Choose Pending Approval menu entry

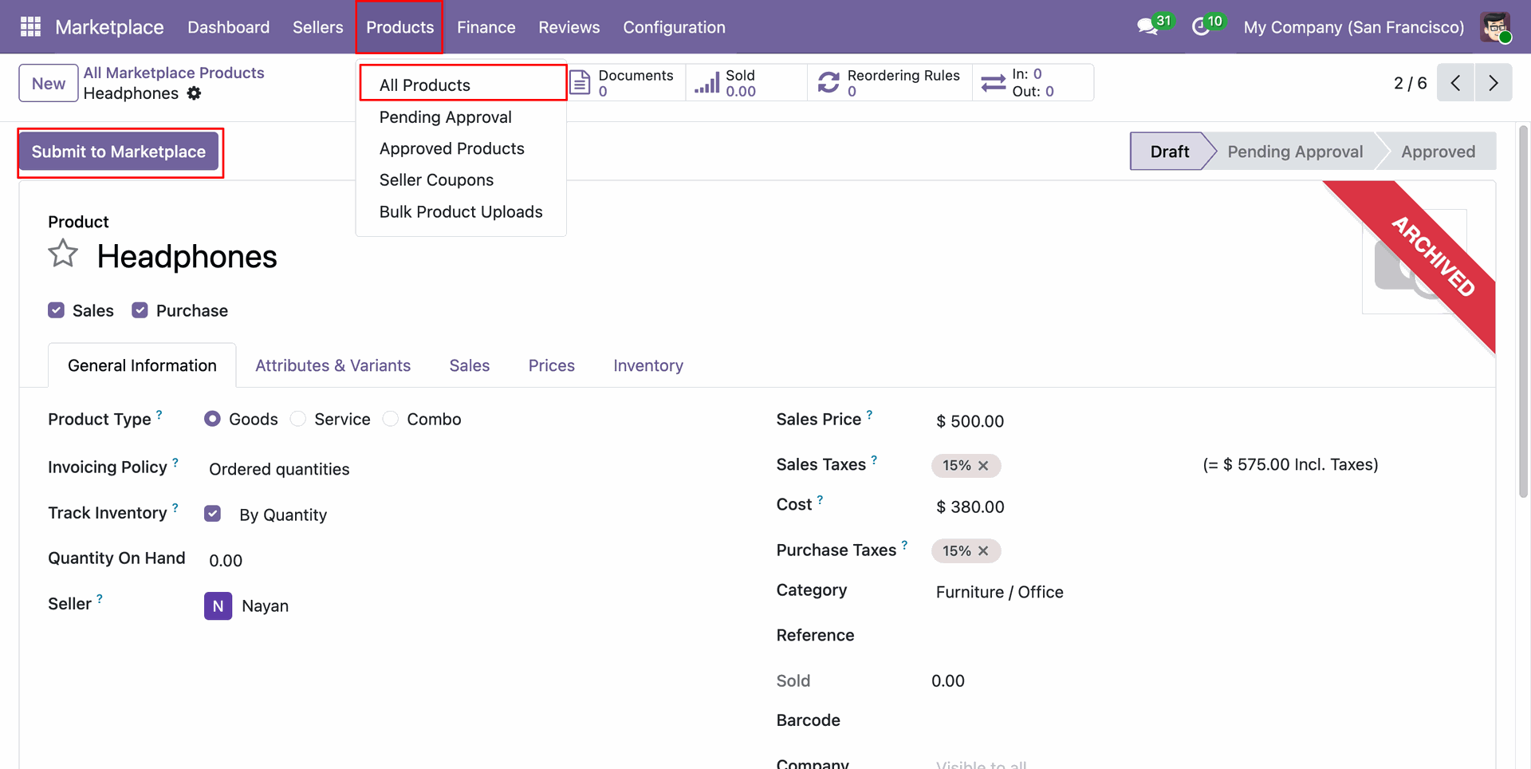tap(462, 117)
